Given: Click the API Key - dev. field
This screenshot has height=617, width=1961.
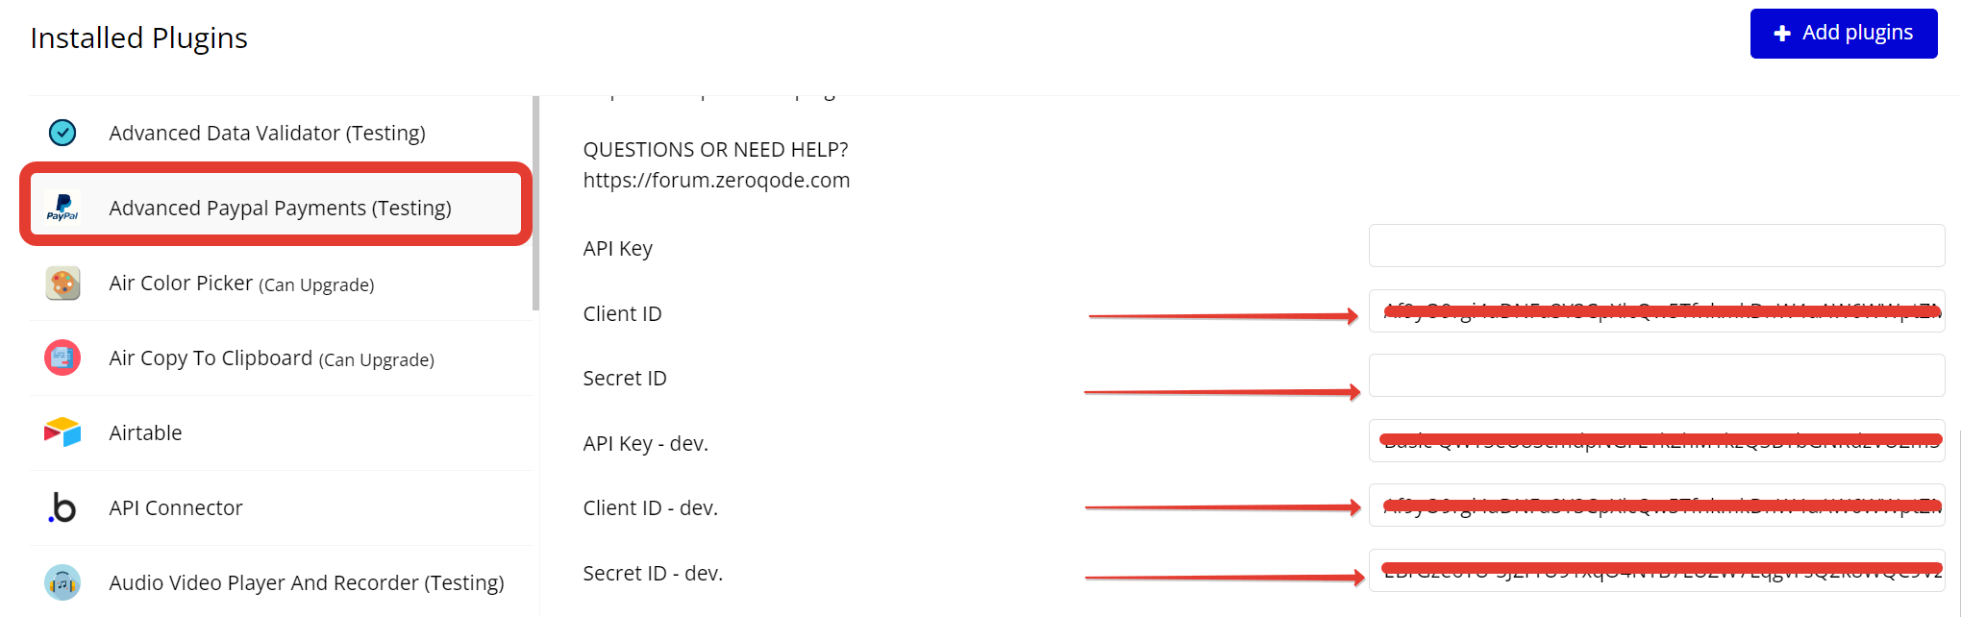Looking at the screenshot, I should pyautogui.click(x=1655, y=441).
